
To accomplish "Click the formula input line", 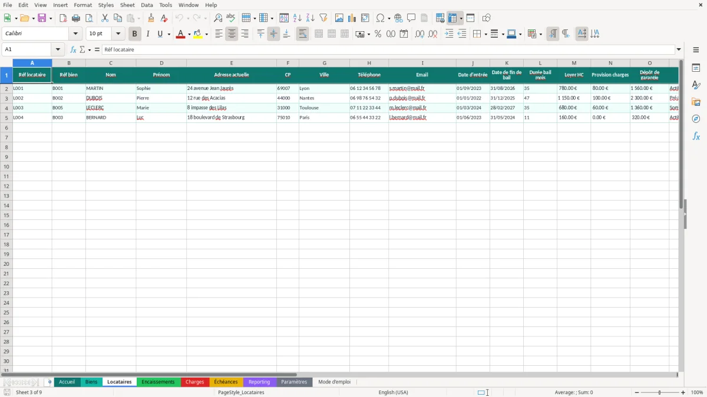I will [388, 49].
